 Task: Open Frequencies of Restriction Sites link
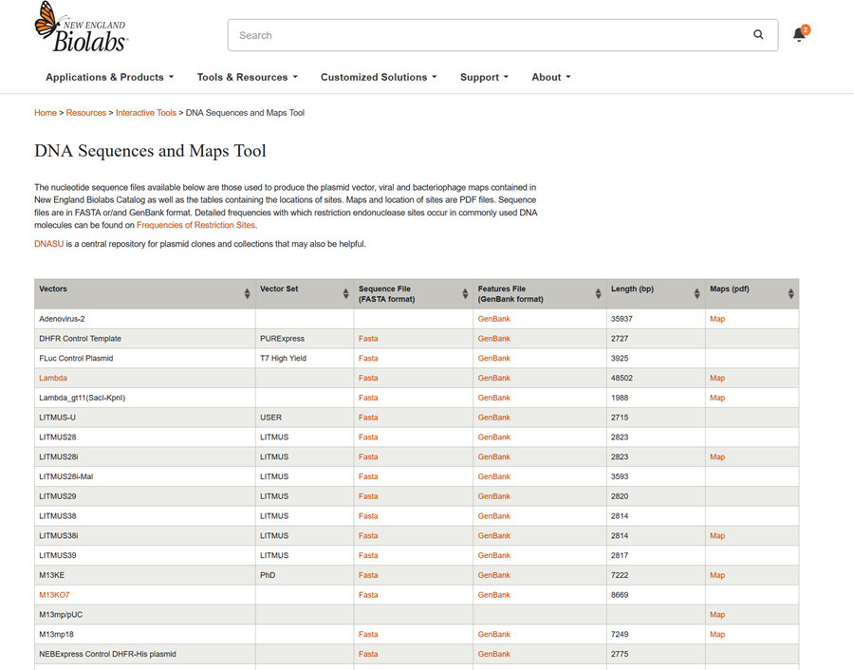coord(195,225)
